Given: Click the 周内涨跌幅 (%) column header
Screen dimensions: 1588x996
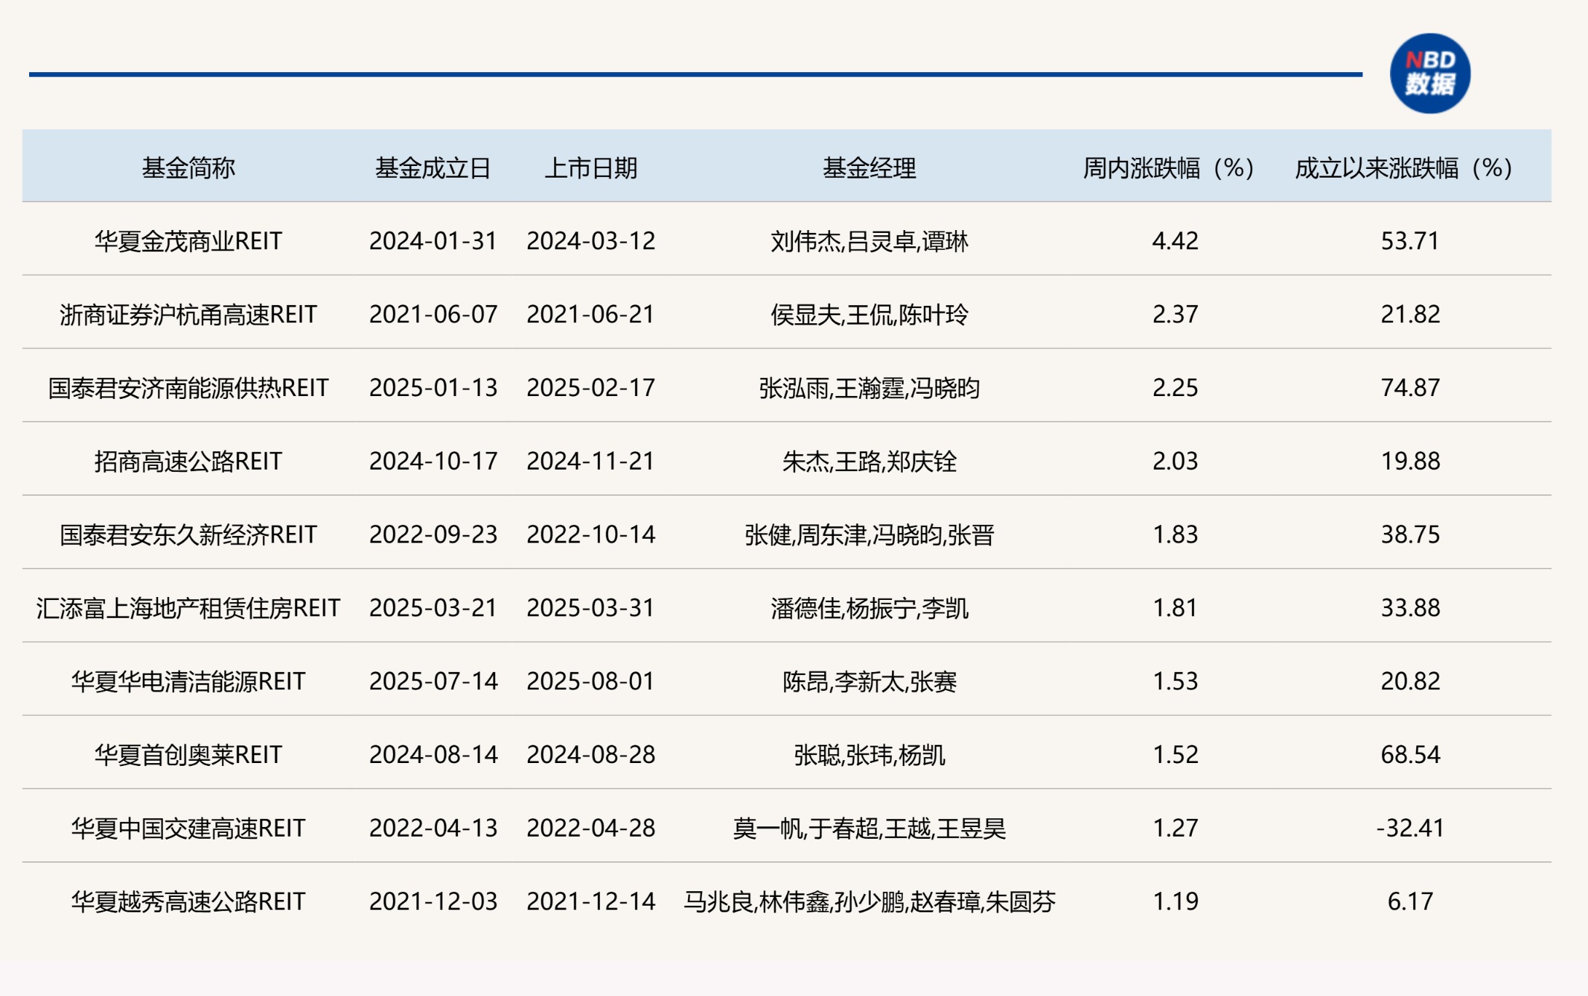Looking at the screenshot, I should pyautogui.click(x=1169, y=168).
